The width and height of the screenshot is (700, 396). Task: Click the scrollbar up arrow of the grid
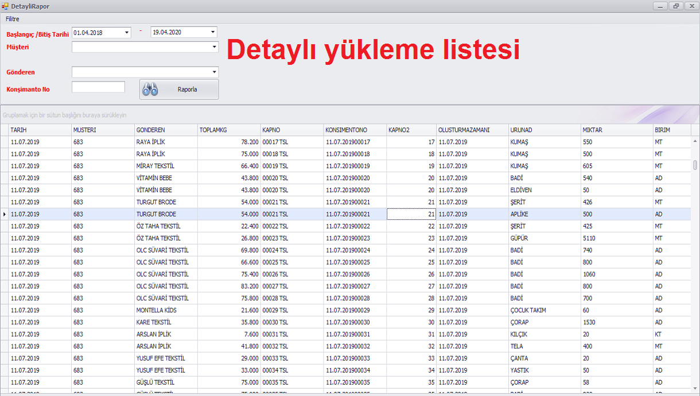695,141
